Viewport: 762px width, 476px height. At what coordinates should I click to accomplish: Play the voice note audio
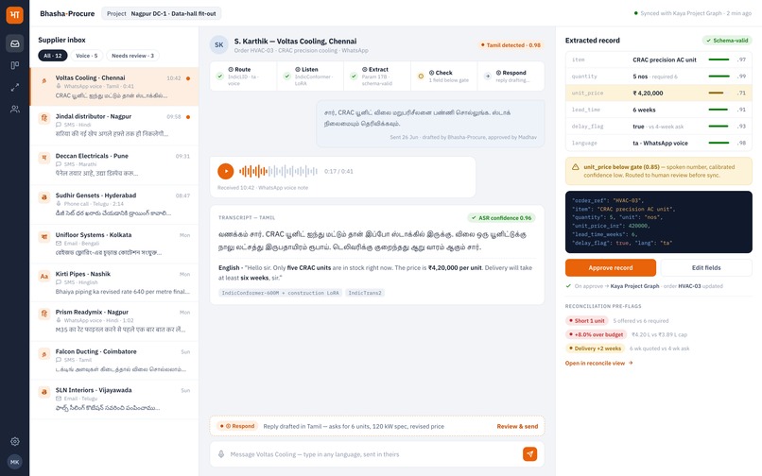pos(226,171)
